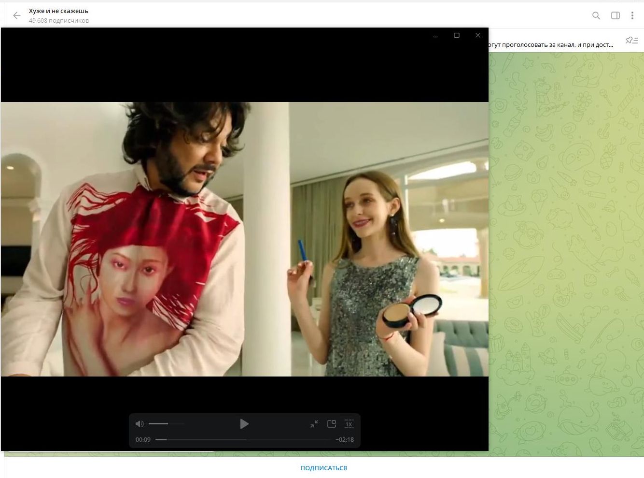Click the exit fullscreen arrows icon

[x=314, y=424]
